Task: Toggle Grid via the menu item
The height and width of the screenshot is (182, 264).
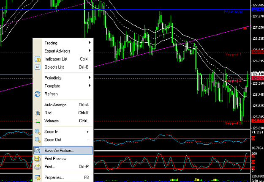Action: tap(63, 113)
